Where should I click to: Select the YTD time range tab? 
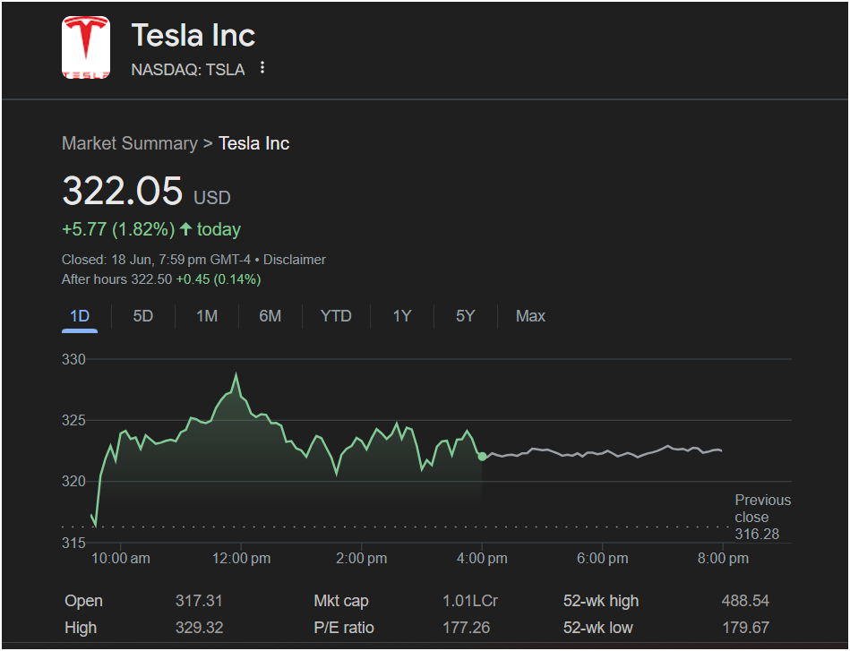pyautogui.click(x=336, y=316)
